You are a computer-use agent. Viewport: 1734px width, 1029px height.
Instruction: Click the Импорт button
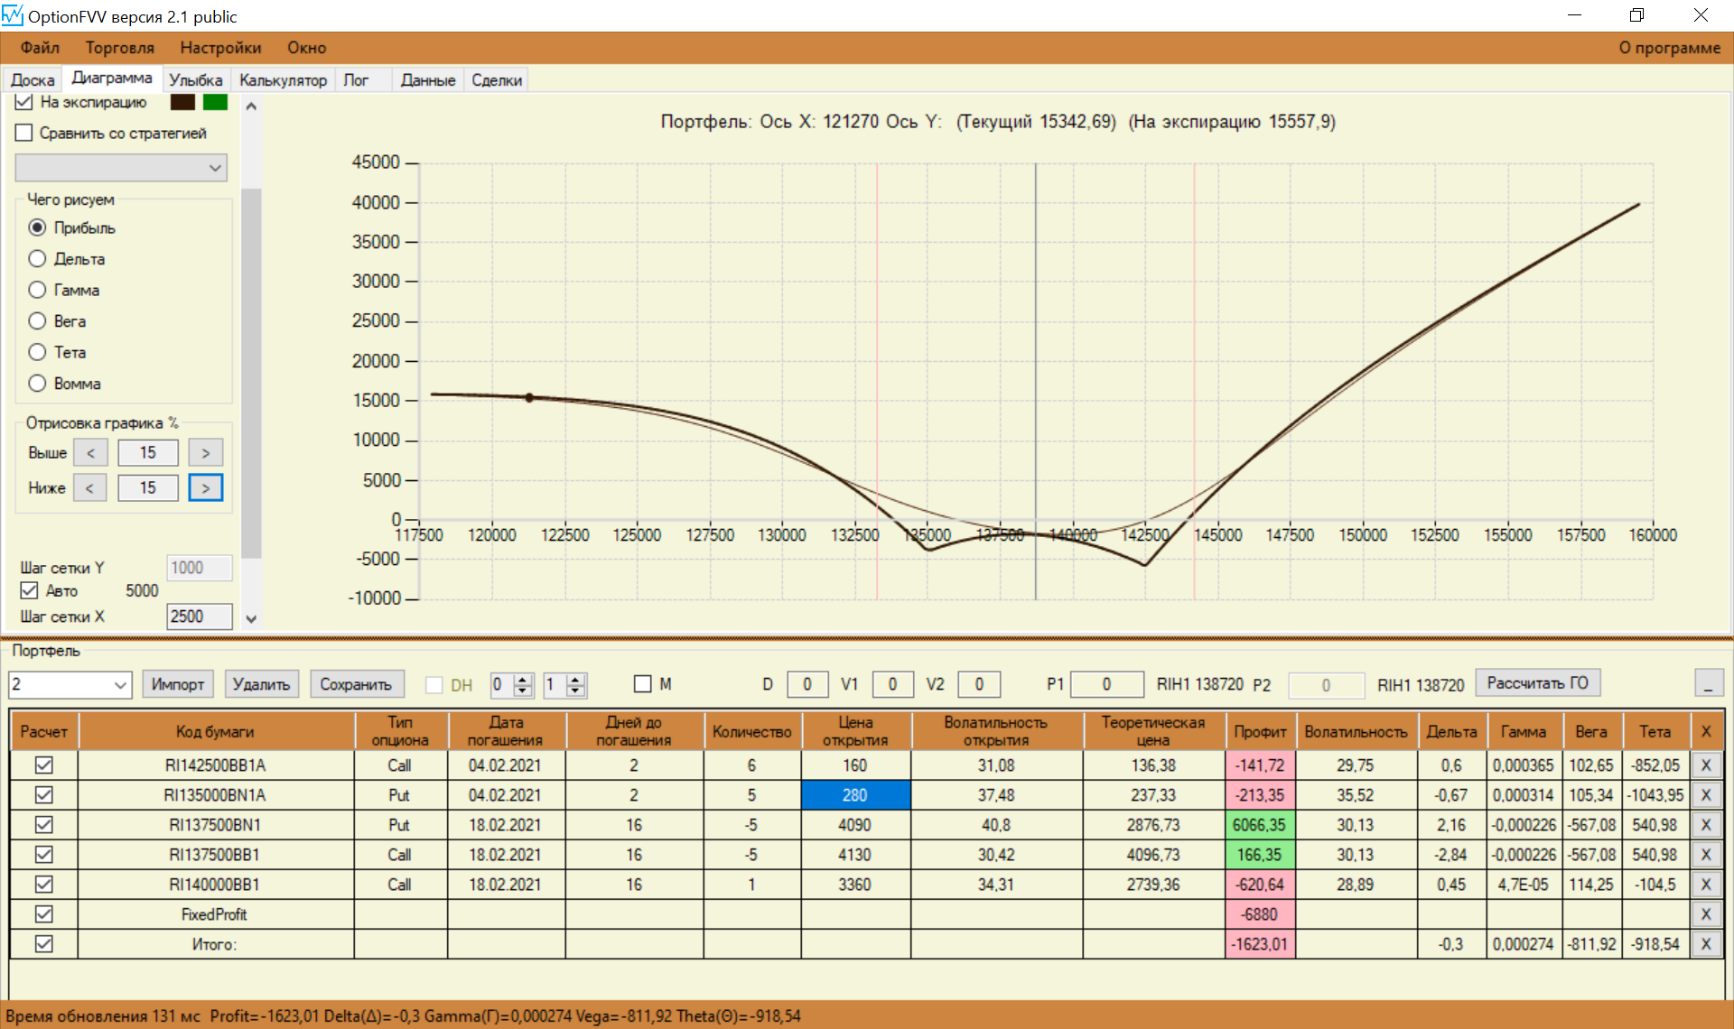(x=177, y=684)
